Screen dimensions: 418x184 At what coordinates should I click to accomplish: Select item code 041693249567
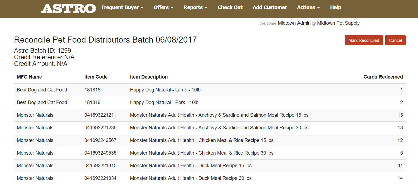pos(100,140)
